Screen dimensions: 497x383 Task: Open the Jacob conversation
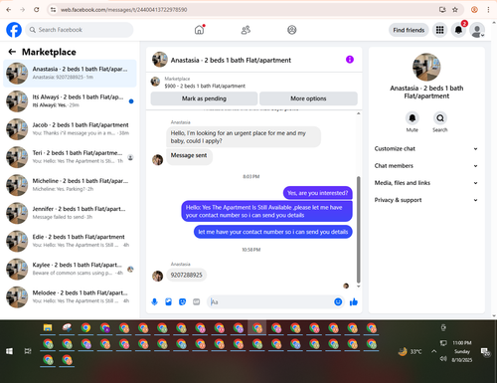click(x=70, y=129)
